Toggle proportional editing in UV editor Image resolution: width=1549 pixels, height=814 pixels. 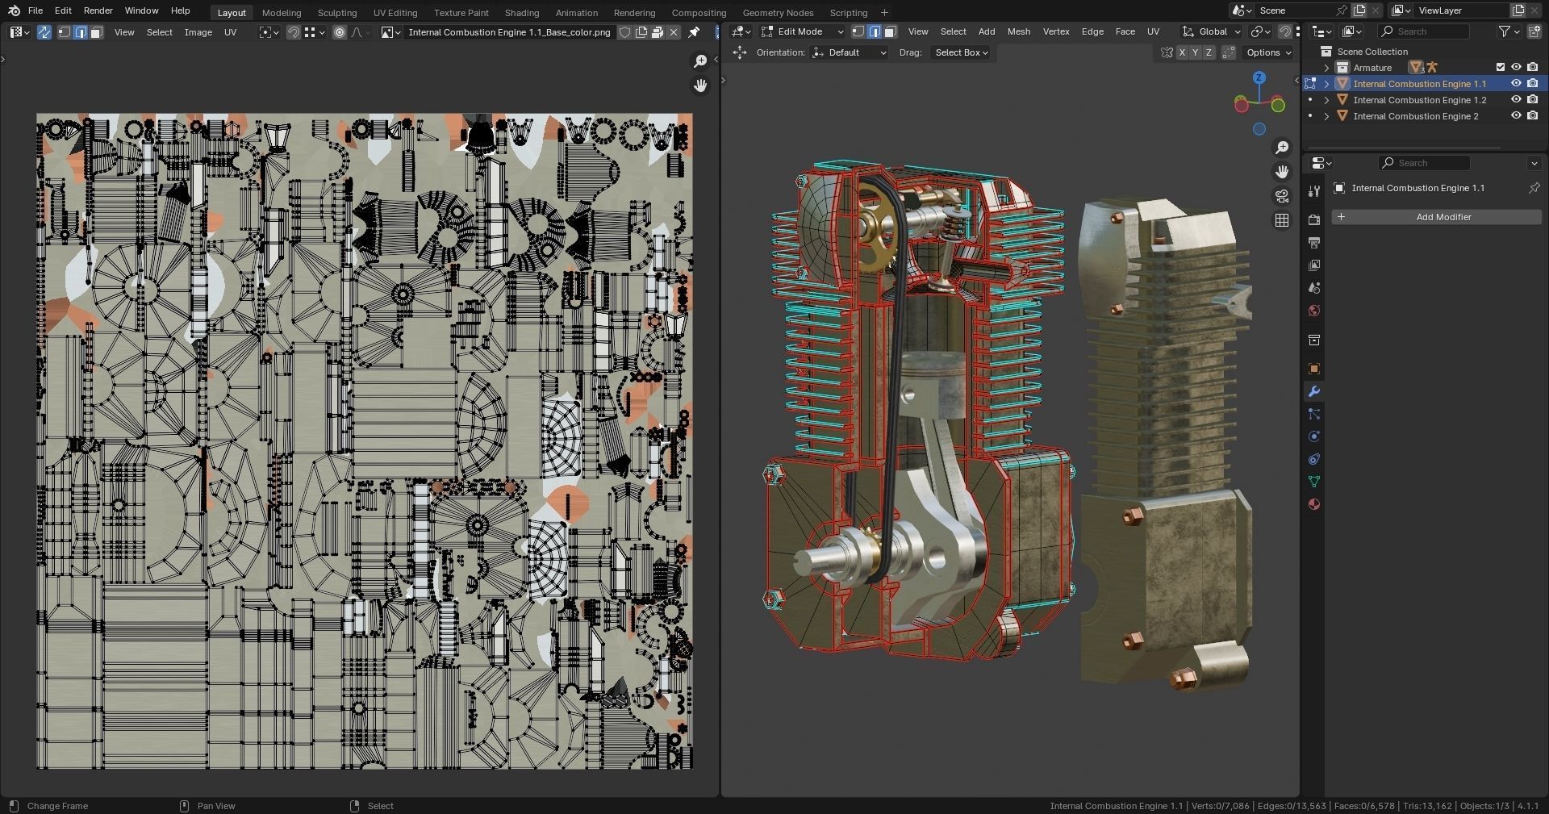tap(340, 32)
